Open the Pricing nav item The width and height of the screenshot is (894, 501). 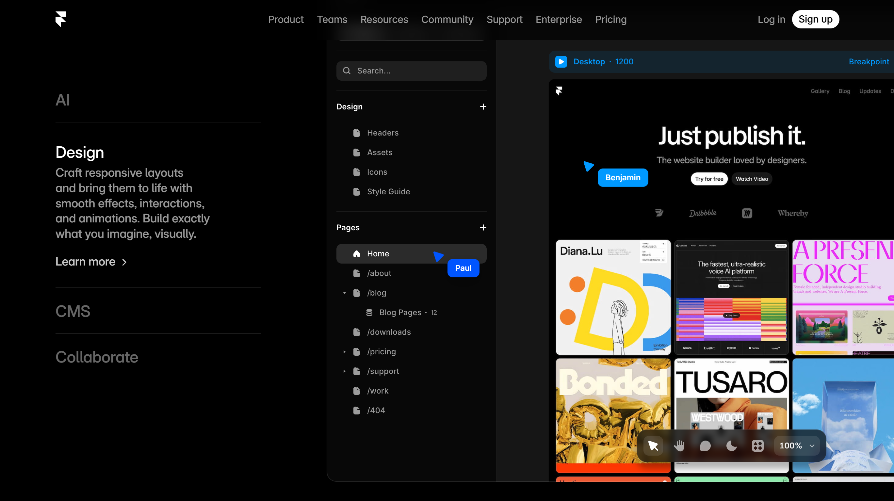[611, 19]
